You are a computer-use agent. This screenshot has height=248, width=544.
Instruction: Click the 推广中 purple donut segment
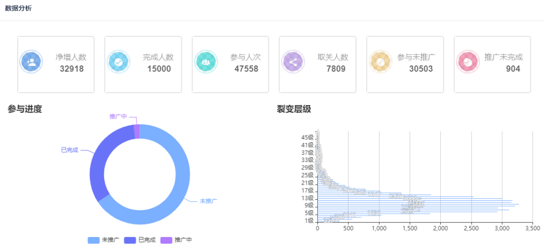[x=137, y=131]
